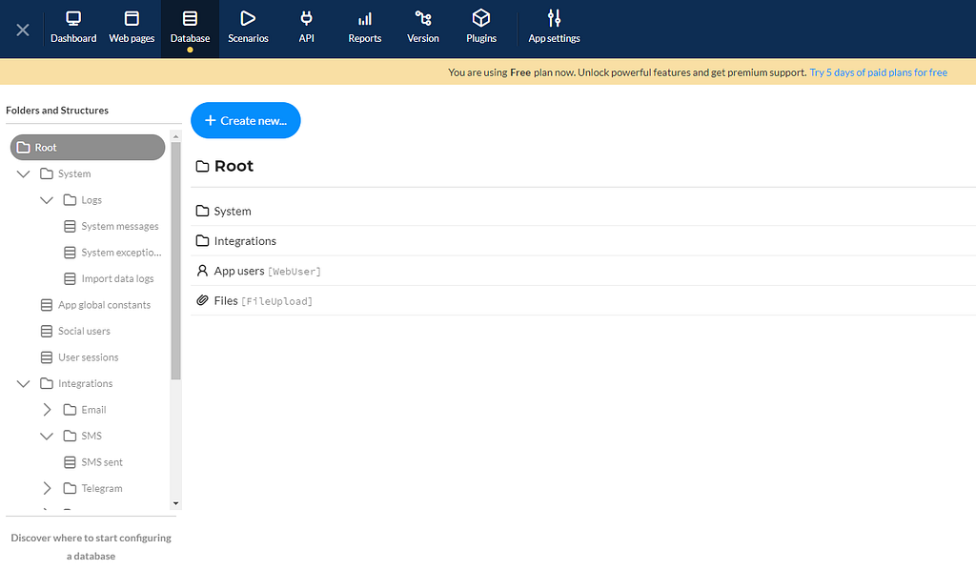Select the Root folder in the tree
The width and height of the screenshot is (976, 570).
(x=88, y=148)
